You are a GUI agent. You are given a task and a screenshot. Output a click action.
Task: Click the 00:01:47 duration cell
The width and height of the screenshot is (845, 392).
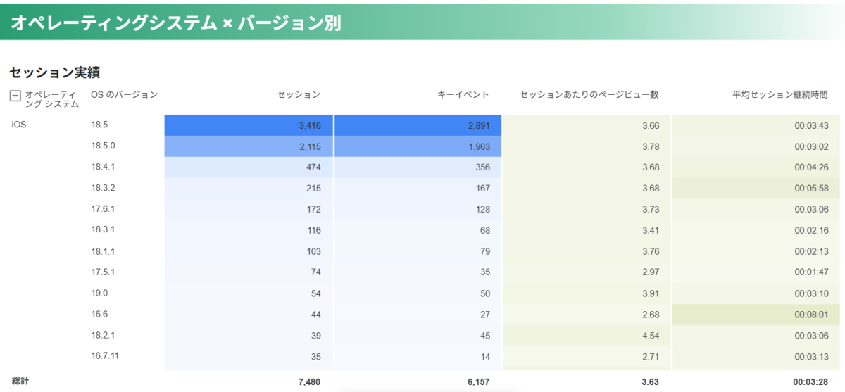click(756, 272)
